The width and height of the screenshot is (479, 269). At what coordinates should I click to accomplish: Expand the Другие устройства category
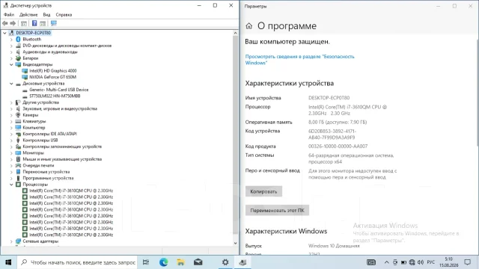tap(11, 102)
